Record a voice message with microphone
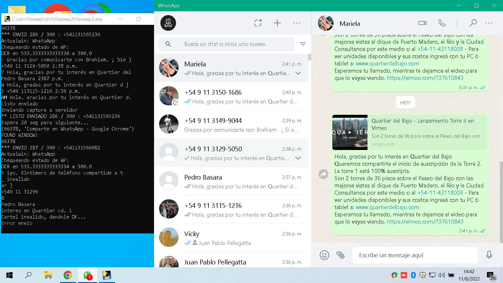 coord(489,255)
